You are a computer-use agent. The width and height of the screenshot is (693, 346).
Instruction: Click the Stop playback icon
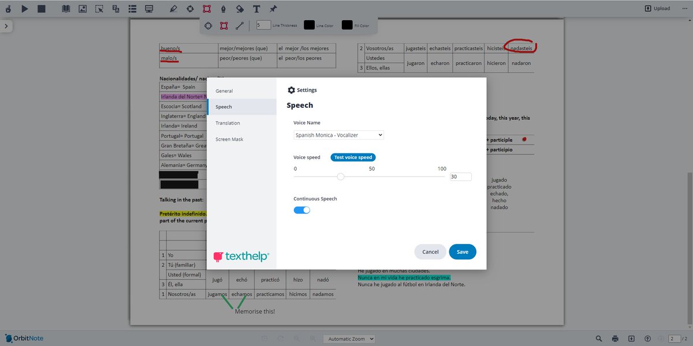(x=40, y=8)
